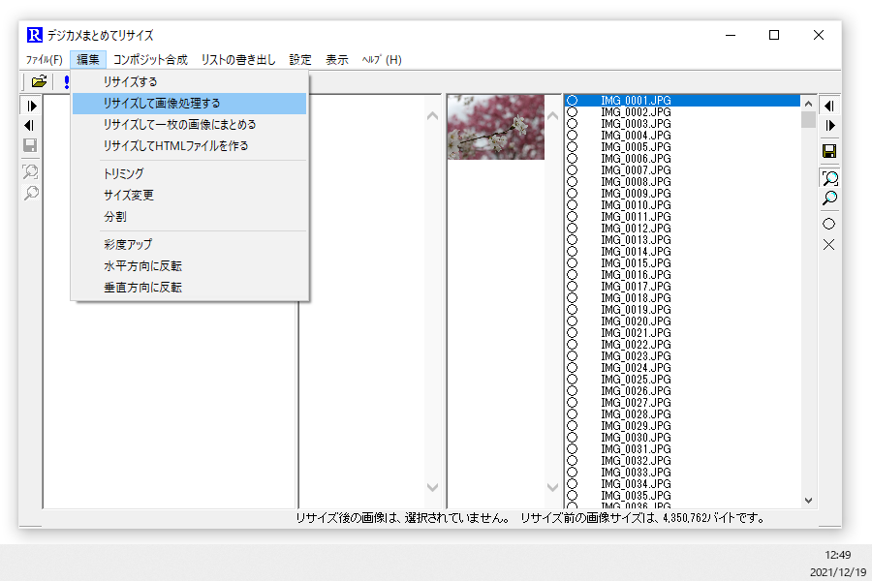
Task: Click the blue R application icon in title bar
Action: coord(35,35)
